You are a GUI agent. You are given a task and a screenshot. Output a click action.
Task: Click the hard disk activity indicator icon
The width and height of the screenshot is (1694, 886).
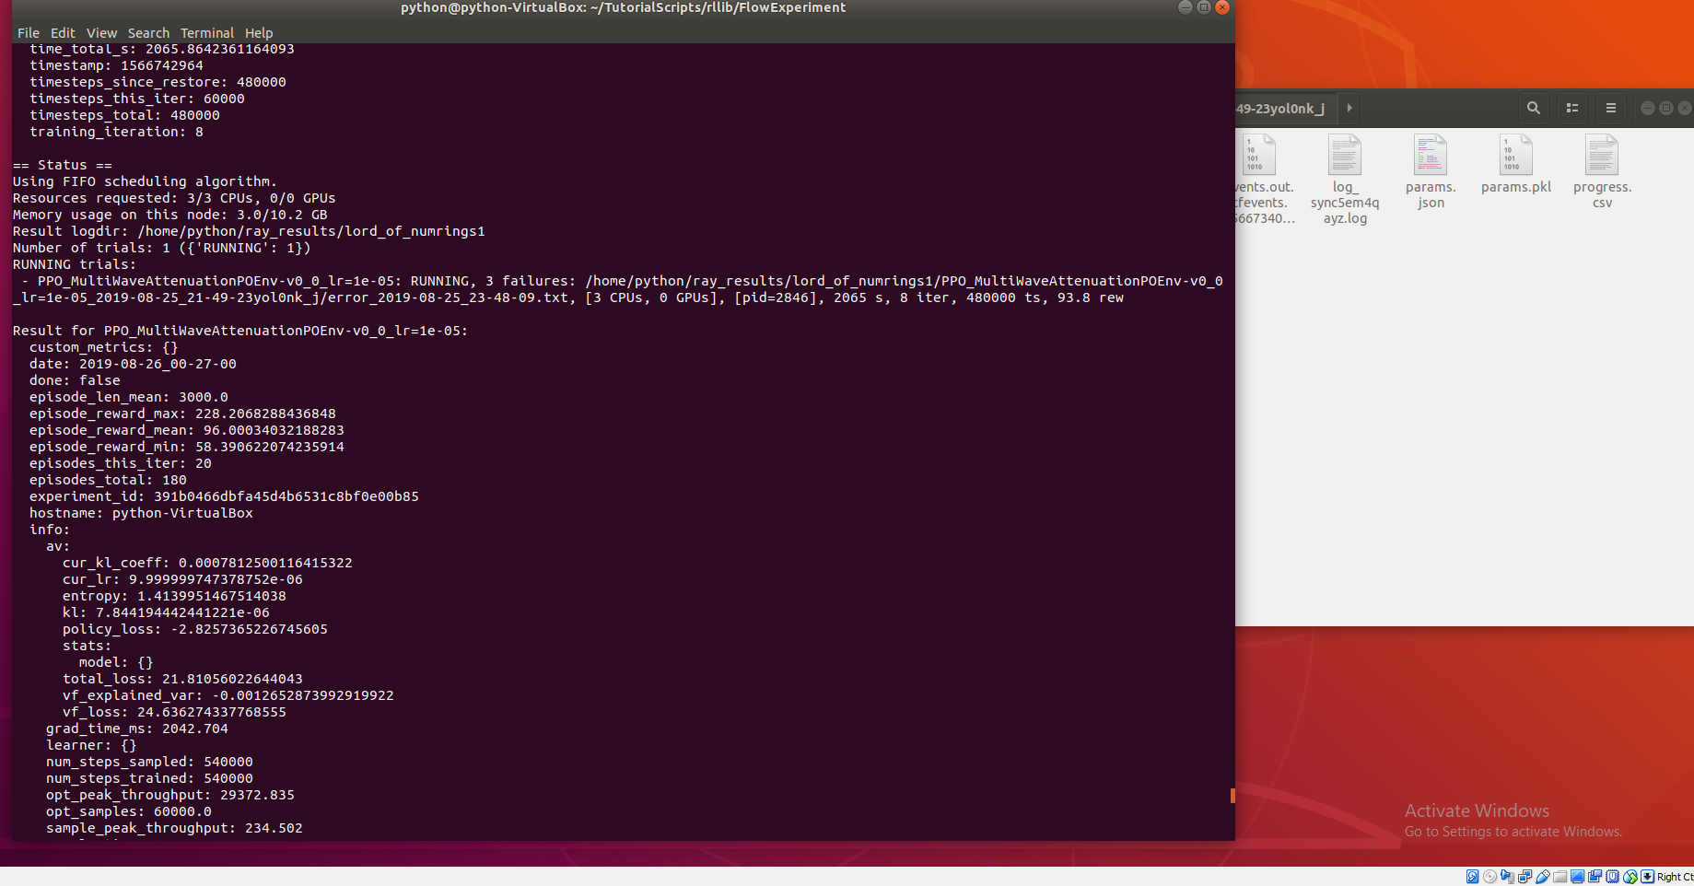1472,876
